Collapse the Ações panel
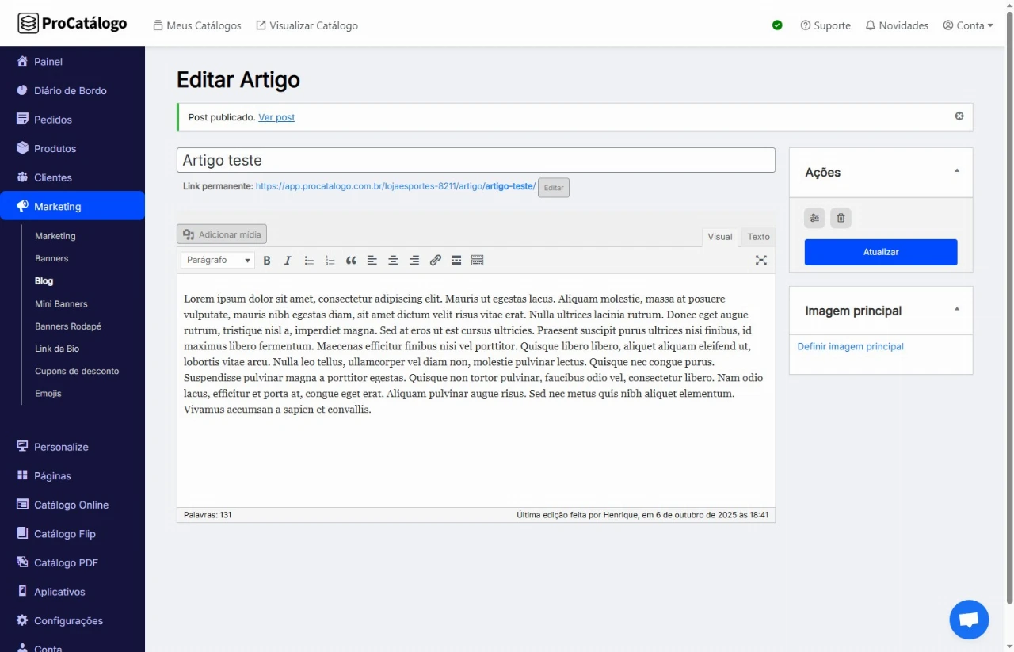The width and height of the screenshot is (1014, 652). click(956, 171)
